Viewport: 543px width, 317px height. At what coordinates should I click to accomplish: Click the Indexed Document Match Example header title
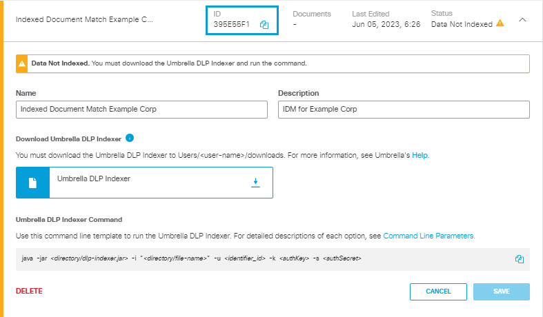point(84,19)
